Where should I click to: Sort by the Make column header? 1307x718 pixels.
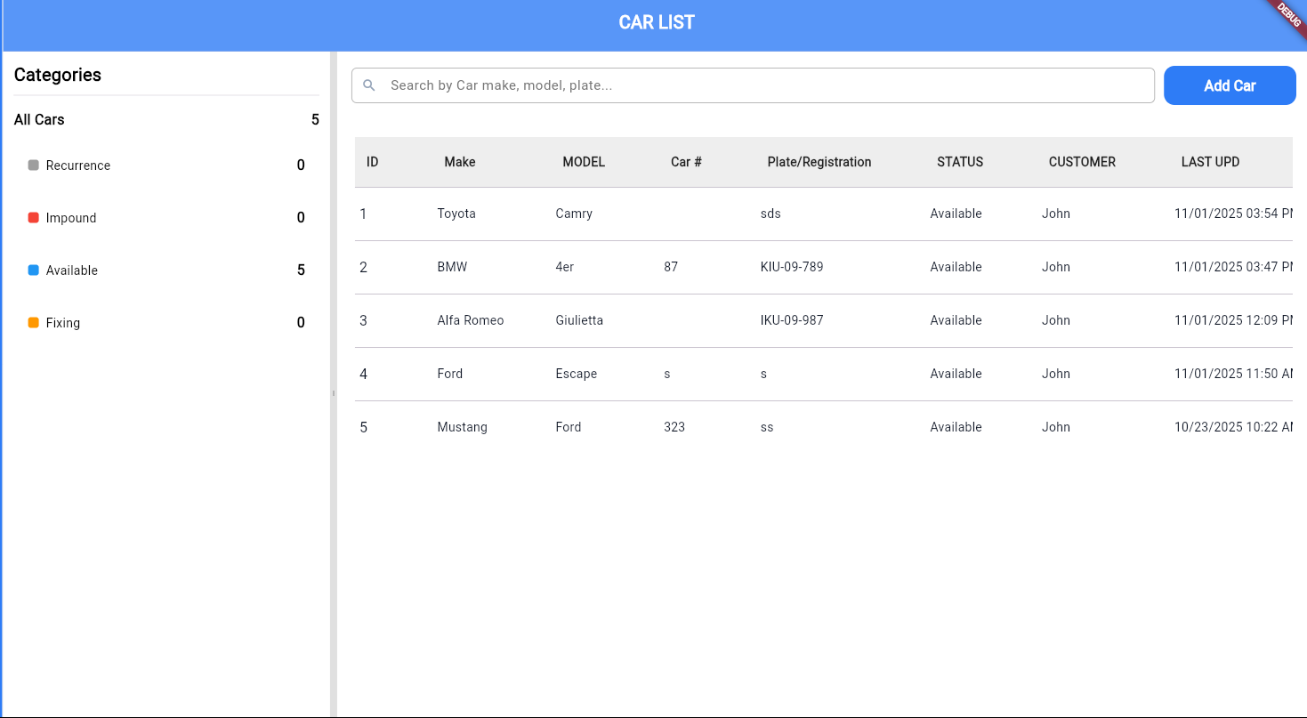coord(460,162)
